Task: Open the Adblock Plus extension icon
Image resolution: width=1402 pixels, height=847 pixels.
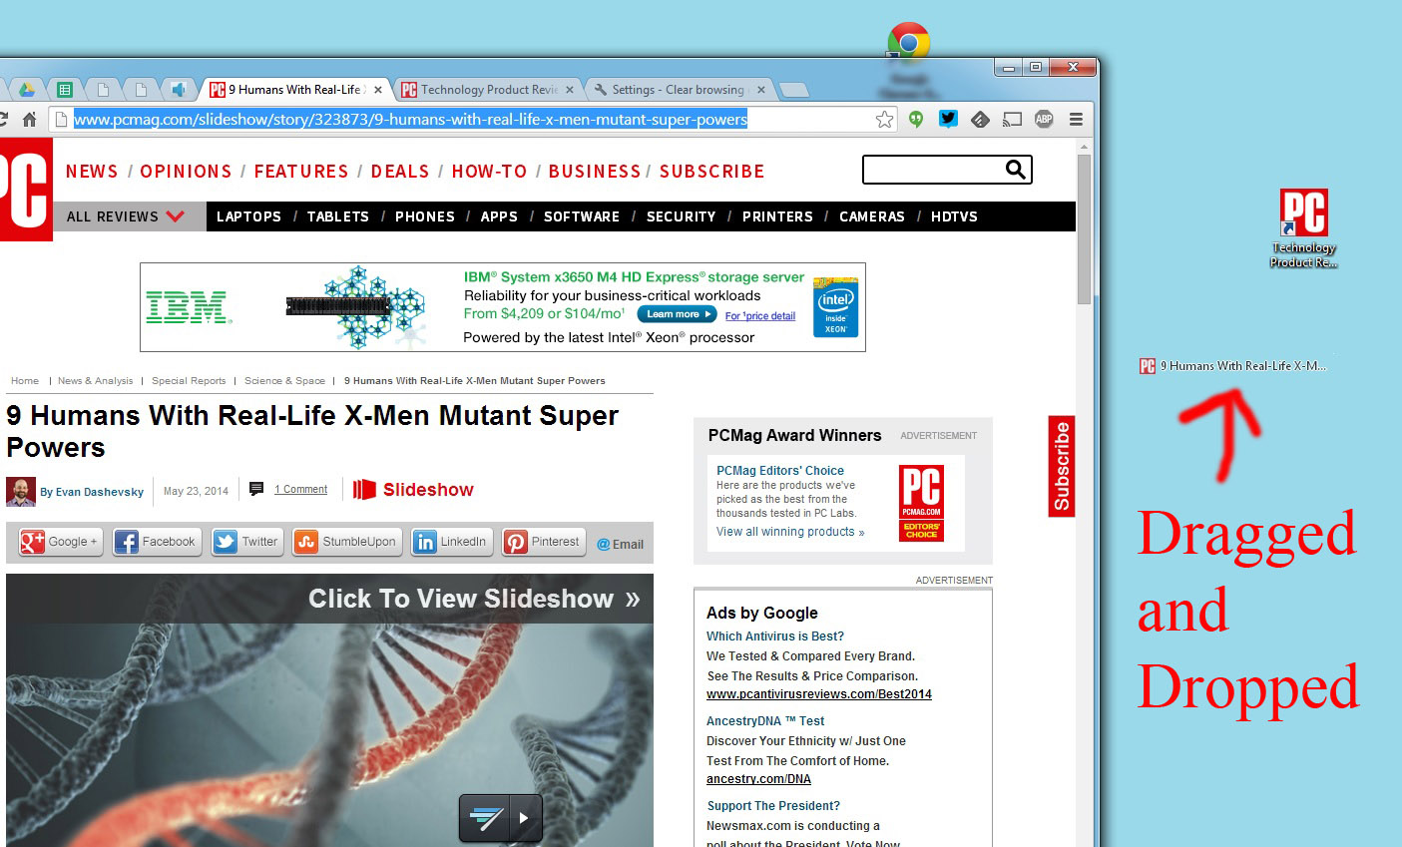Action: [x=1044, y=120]
